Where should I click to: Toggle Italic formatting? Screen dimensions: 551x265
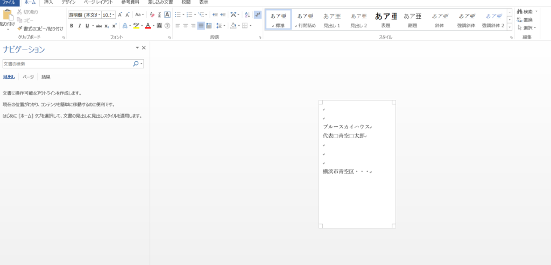click(79, 26)
